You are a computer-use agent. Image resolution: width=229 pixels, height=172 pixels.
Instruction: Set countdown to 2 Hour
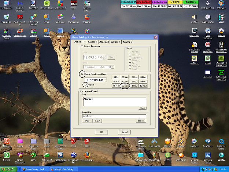(134, 77)
